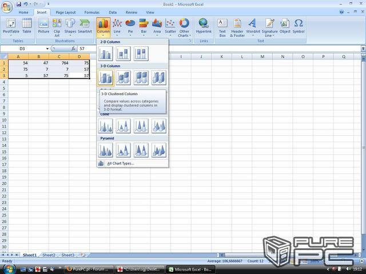Select 3-D Clustered Column chart type

point(105,78)
